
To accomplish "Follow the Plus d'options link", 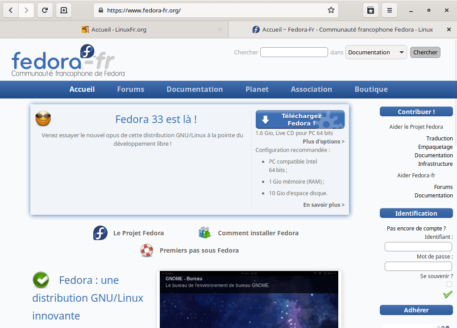I will coord(324,141).
